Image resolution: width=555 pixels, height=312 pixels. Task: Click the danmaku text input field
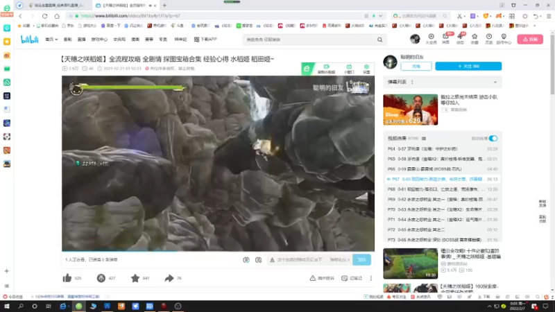(300, 259)
